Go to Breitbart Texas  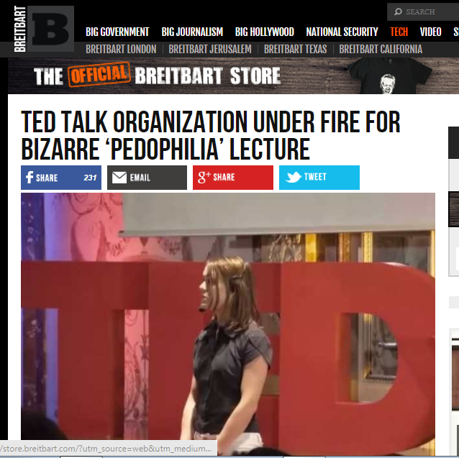(x=296, y=49)
